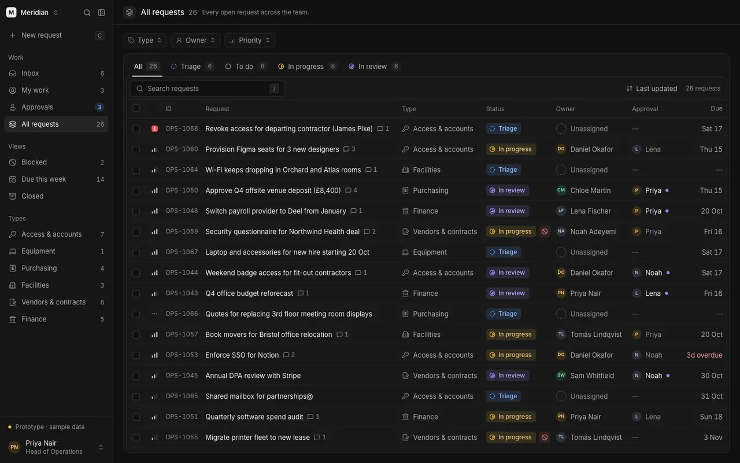Open status dropdown Triage on OPS-1068
The image size is (740, 463).
(504, 128)
